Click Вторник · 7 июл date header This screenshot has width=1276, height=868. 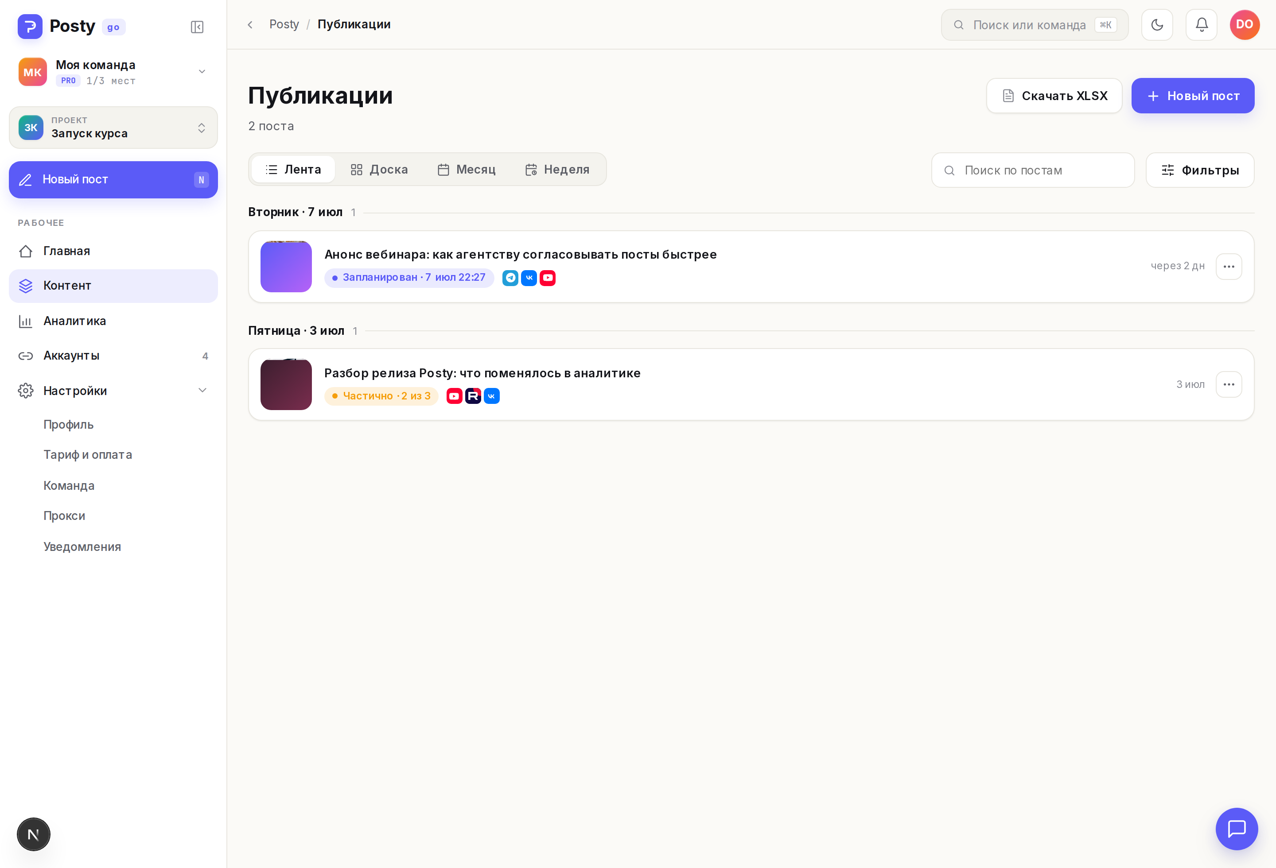(x=296, y=212)
